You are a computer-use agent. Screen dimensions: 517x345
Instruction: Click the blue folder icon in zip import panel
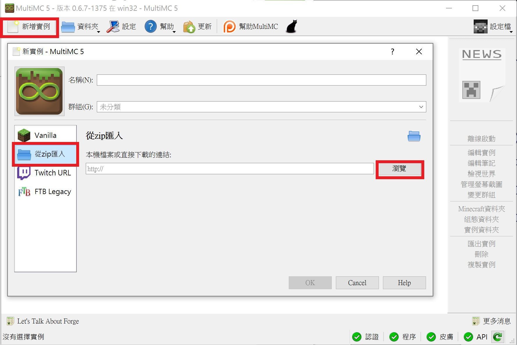(x=414, y=136)
